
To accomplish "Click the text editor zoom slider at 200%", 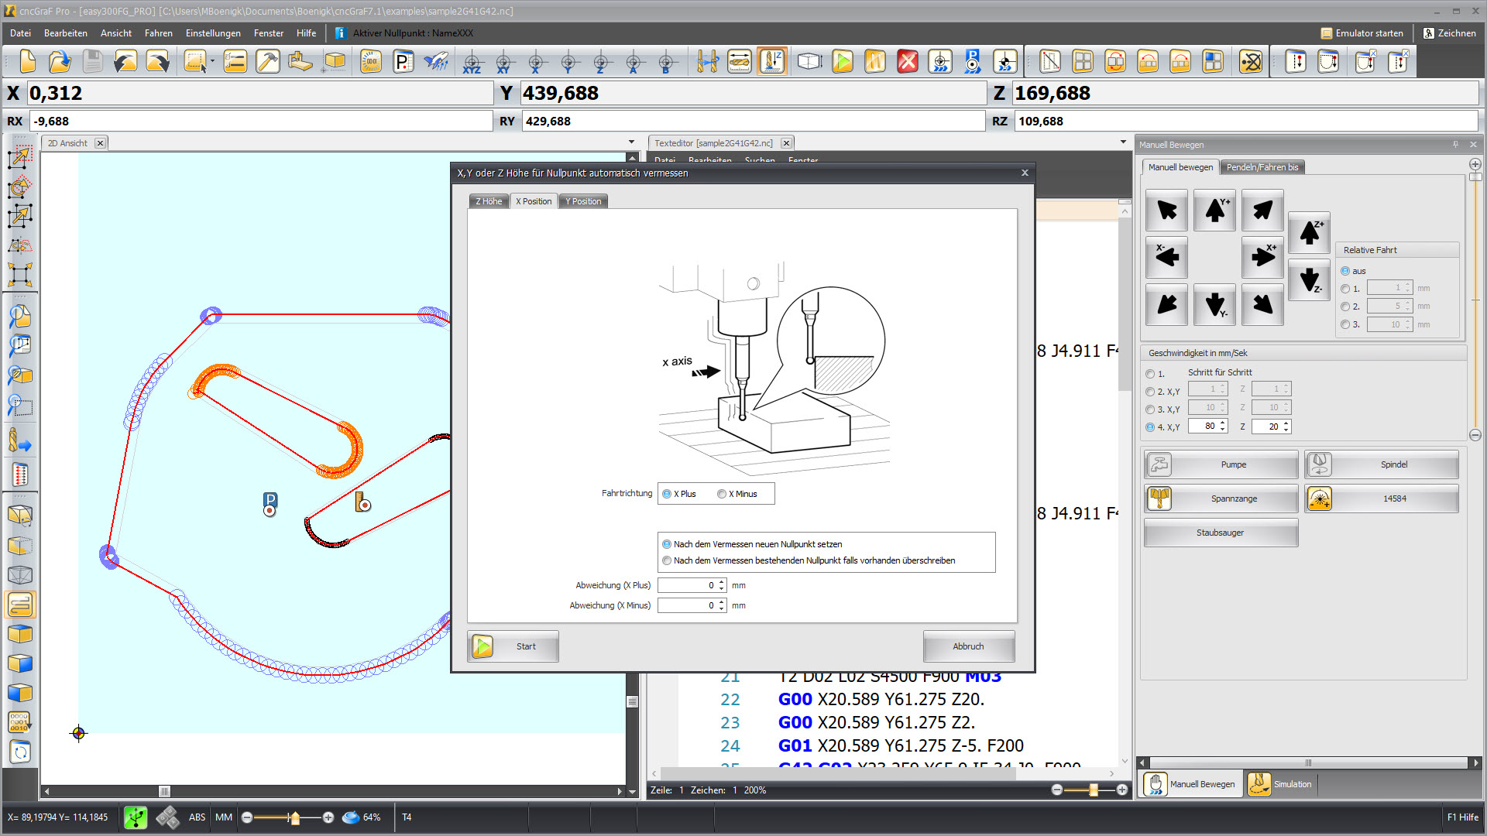I will (1093, 790).
